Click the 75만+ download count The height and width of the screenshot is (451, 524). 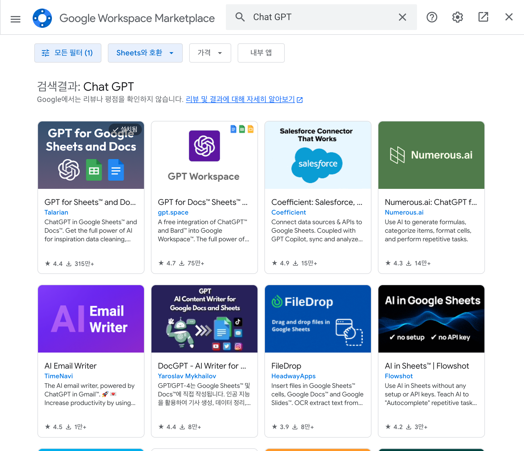(x=192, y=263)
